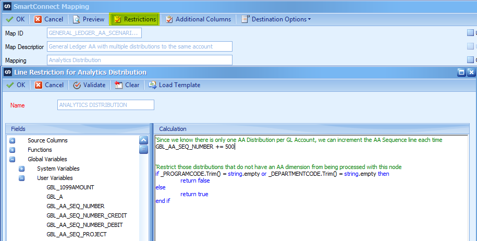Close the Line Restriction window
Viewport: 477px width, 241px height.
471,72
